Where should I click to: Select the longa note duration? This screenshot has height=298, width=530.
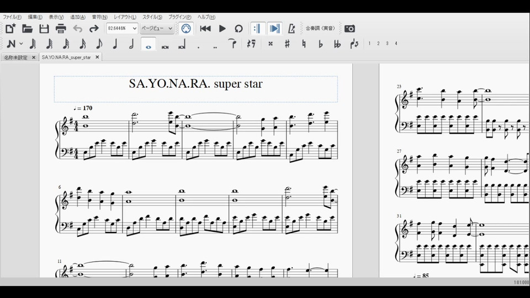tap(182, 45)
